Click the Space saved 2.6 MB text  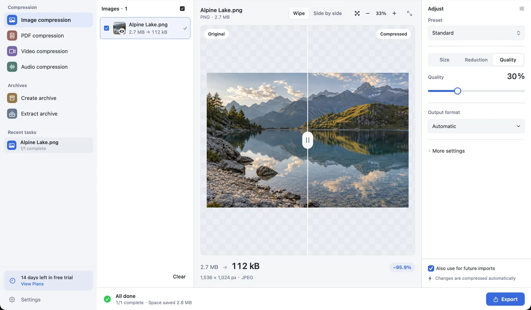click(x=170, y=302)
